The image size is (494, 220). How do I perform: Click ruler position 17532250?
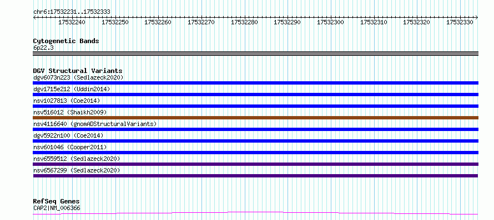[x=115, y=22]
